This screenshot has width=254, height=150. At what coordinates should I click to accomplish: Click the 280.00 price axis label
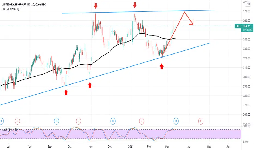[247, 96]
